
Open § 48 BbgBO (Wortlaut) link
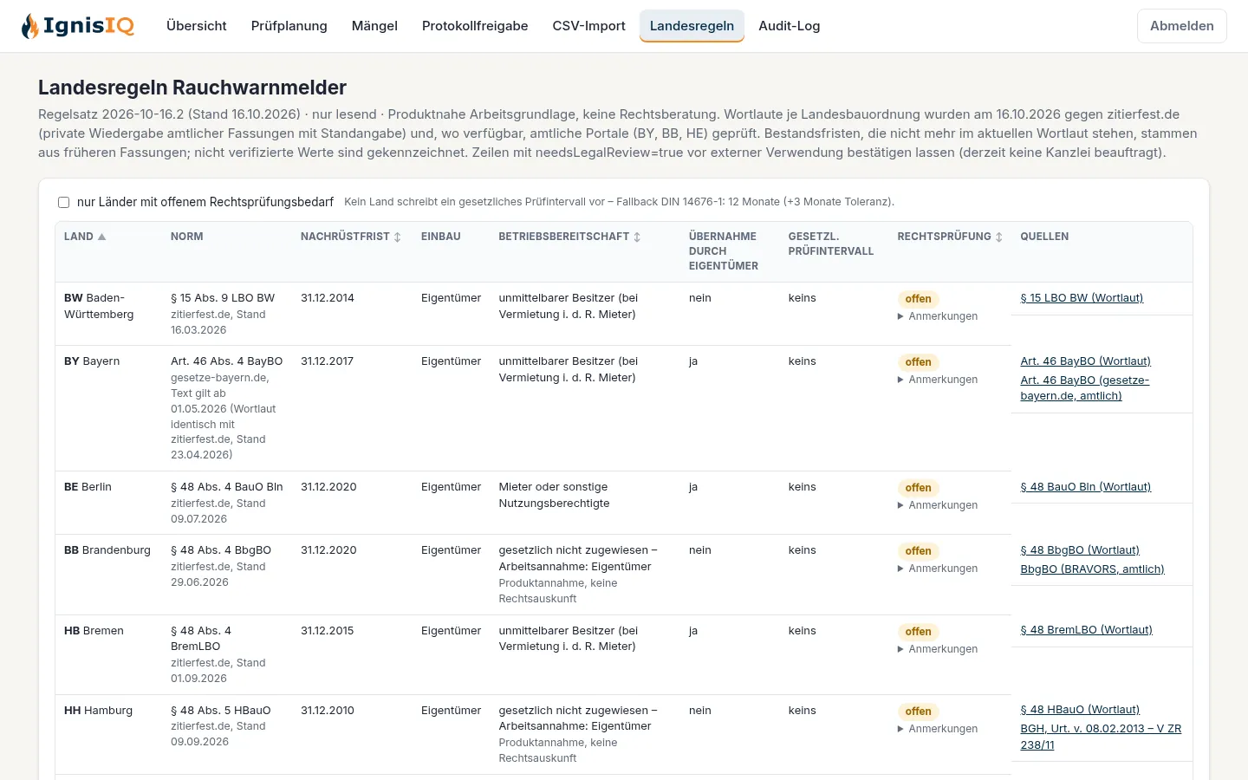click(1080, 550)
